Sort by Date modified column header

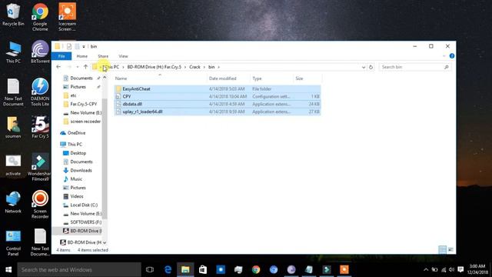tap(228, 78)
